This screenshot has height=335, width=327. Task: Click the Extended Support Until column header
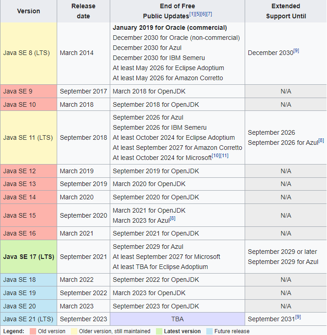[285, 11]
